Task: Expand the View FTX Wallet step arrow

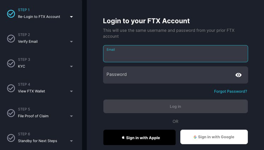Action: [71, 91]
